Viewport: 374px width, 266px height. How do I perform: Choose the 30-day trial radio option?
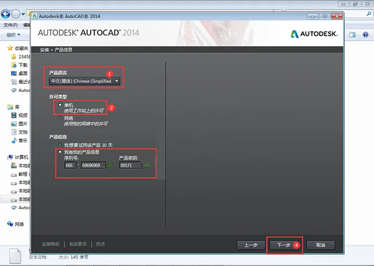61,144
